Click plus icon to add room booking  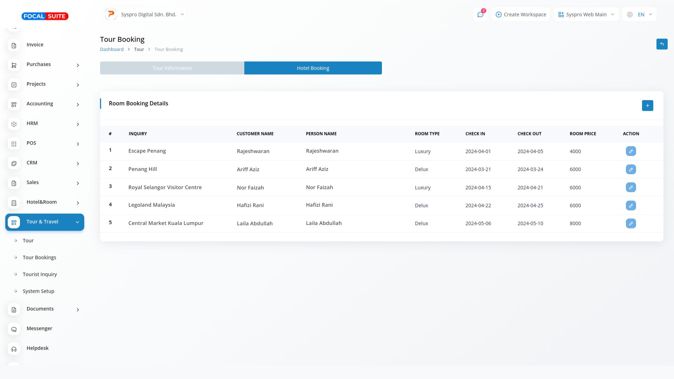[647, 106]
